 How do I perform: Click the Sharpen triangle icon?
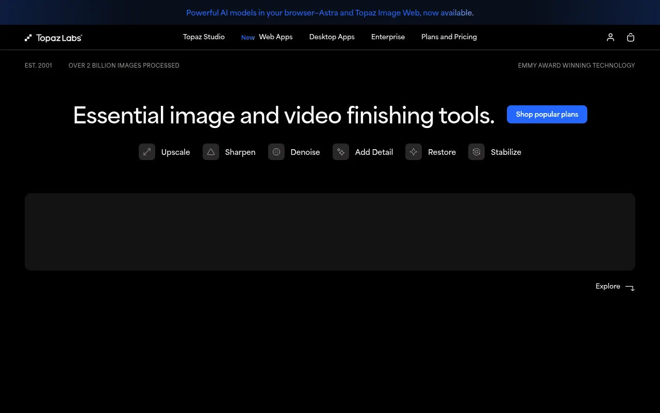211,152
